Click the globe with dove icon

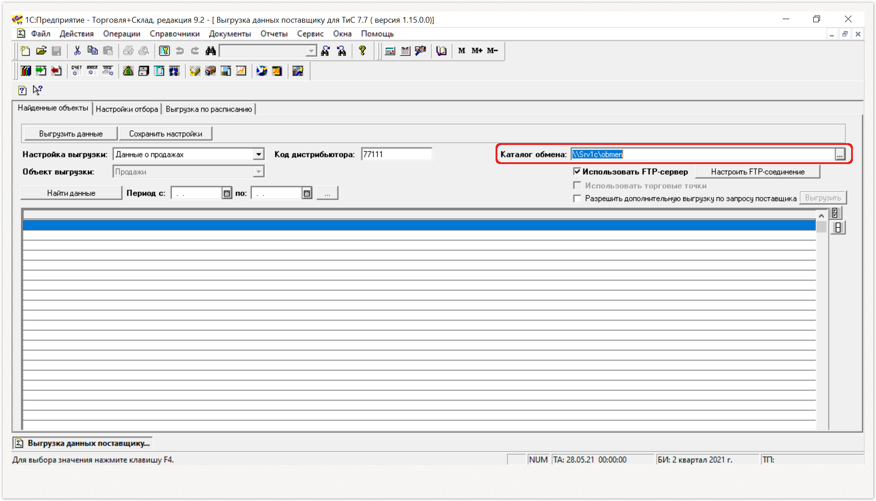coord(262,71)
